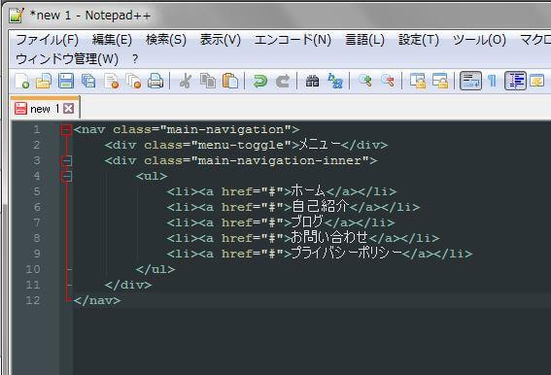Open Replace dialog icon
Screen dimensions: 551x375
click(x=335, y=81)
